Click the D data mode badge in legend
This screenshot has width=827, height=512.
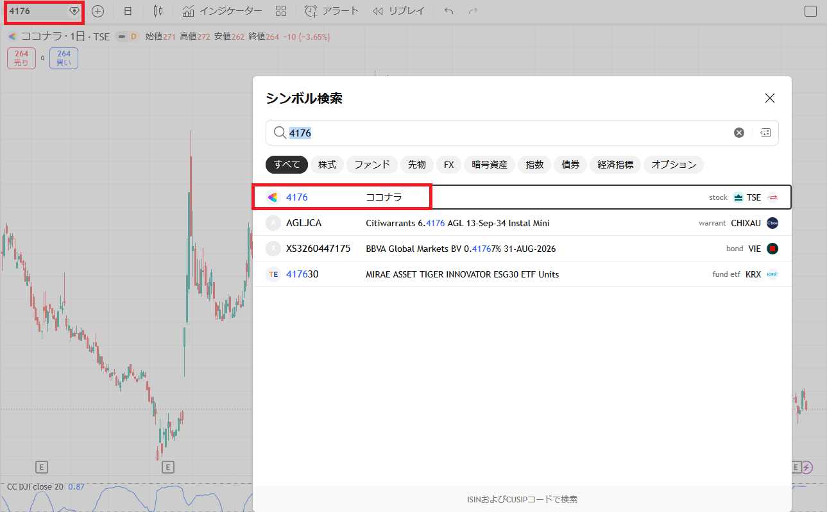(133, 37)
